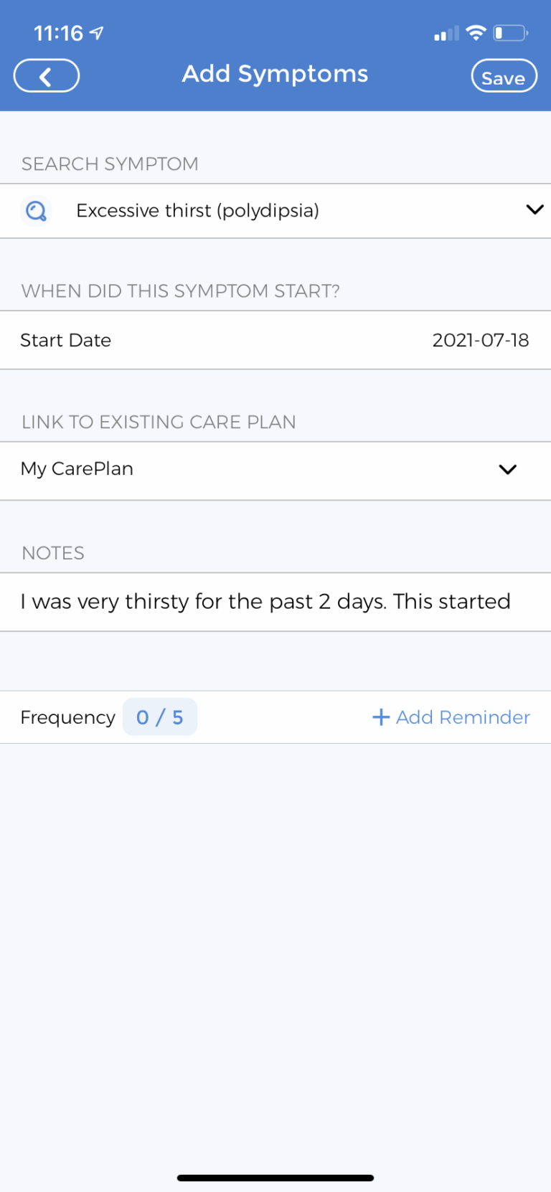The height and width of the screenshot is (1192, 551).
Task: Open the My CarePlan dropdown
Action: (x=508, y=469)
